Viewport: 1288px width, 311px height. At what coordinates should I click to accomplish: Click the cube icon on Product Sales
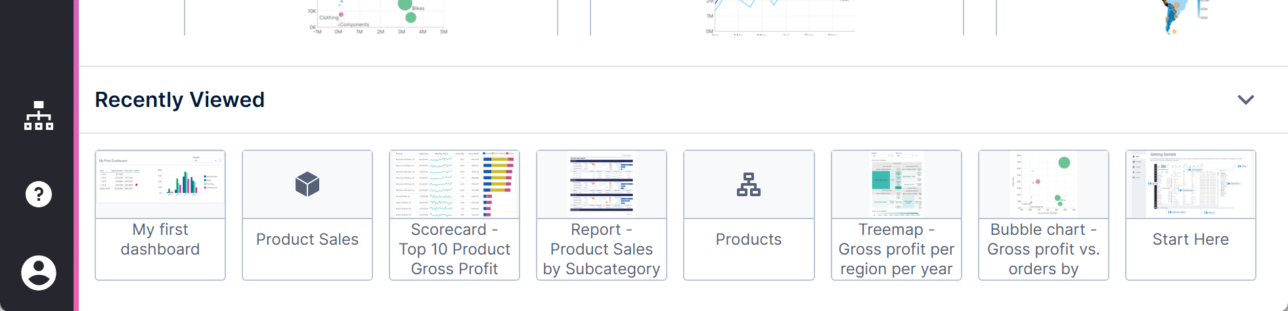pos(307,184)
